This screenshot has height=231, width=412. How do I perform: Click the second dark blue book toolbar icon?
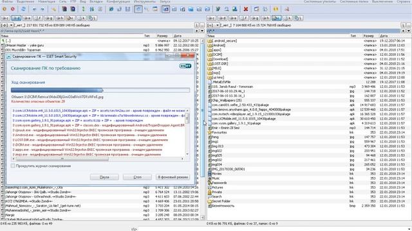point(73,9)
